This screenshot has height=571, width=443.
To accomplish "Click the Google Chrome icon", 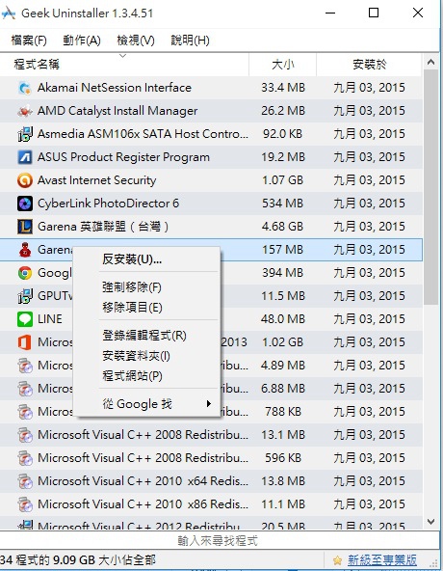I will [x=25, y=273].
